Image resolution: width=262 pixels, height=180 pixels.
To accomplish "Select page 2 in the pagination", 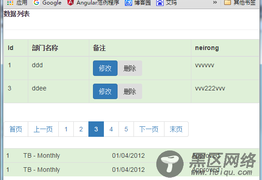I will (x=81, y=129).
